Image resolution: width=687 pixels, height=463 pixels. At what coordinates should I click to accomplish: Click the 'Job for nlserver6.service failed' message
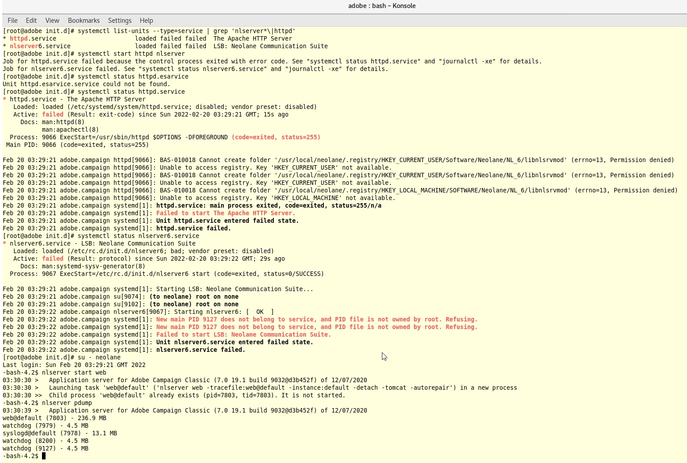(196, 69)
